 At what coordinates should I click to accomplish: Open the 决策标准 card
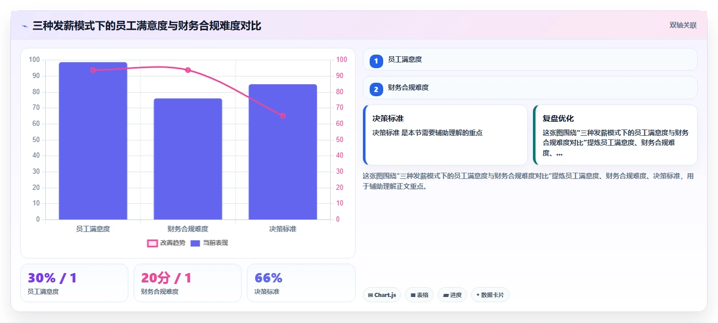pos(445,135)
